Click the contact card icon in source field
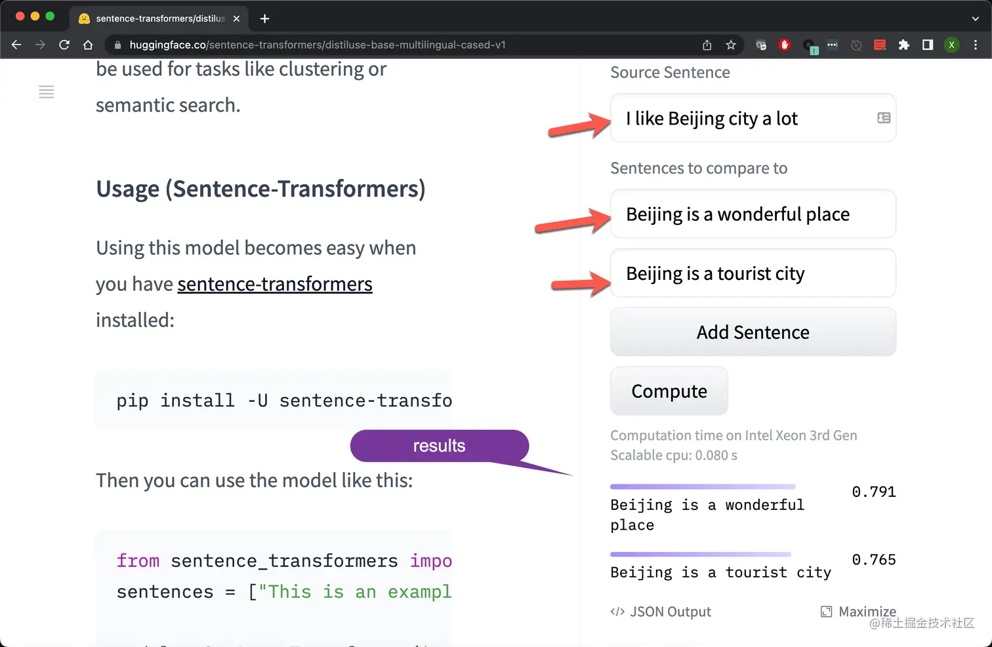992x647 pixels. click(x=884, y=118)
